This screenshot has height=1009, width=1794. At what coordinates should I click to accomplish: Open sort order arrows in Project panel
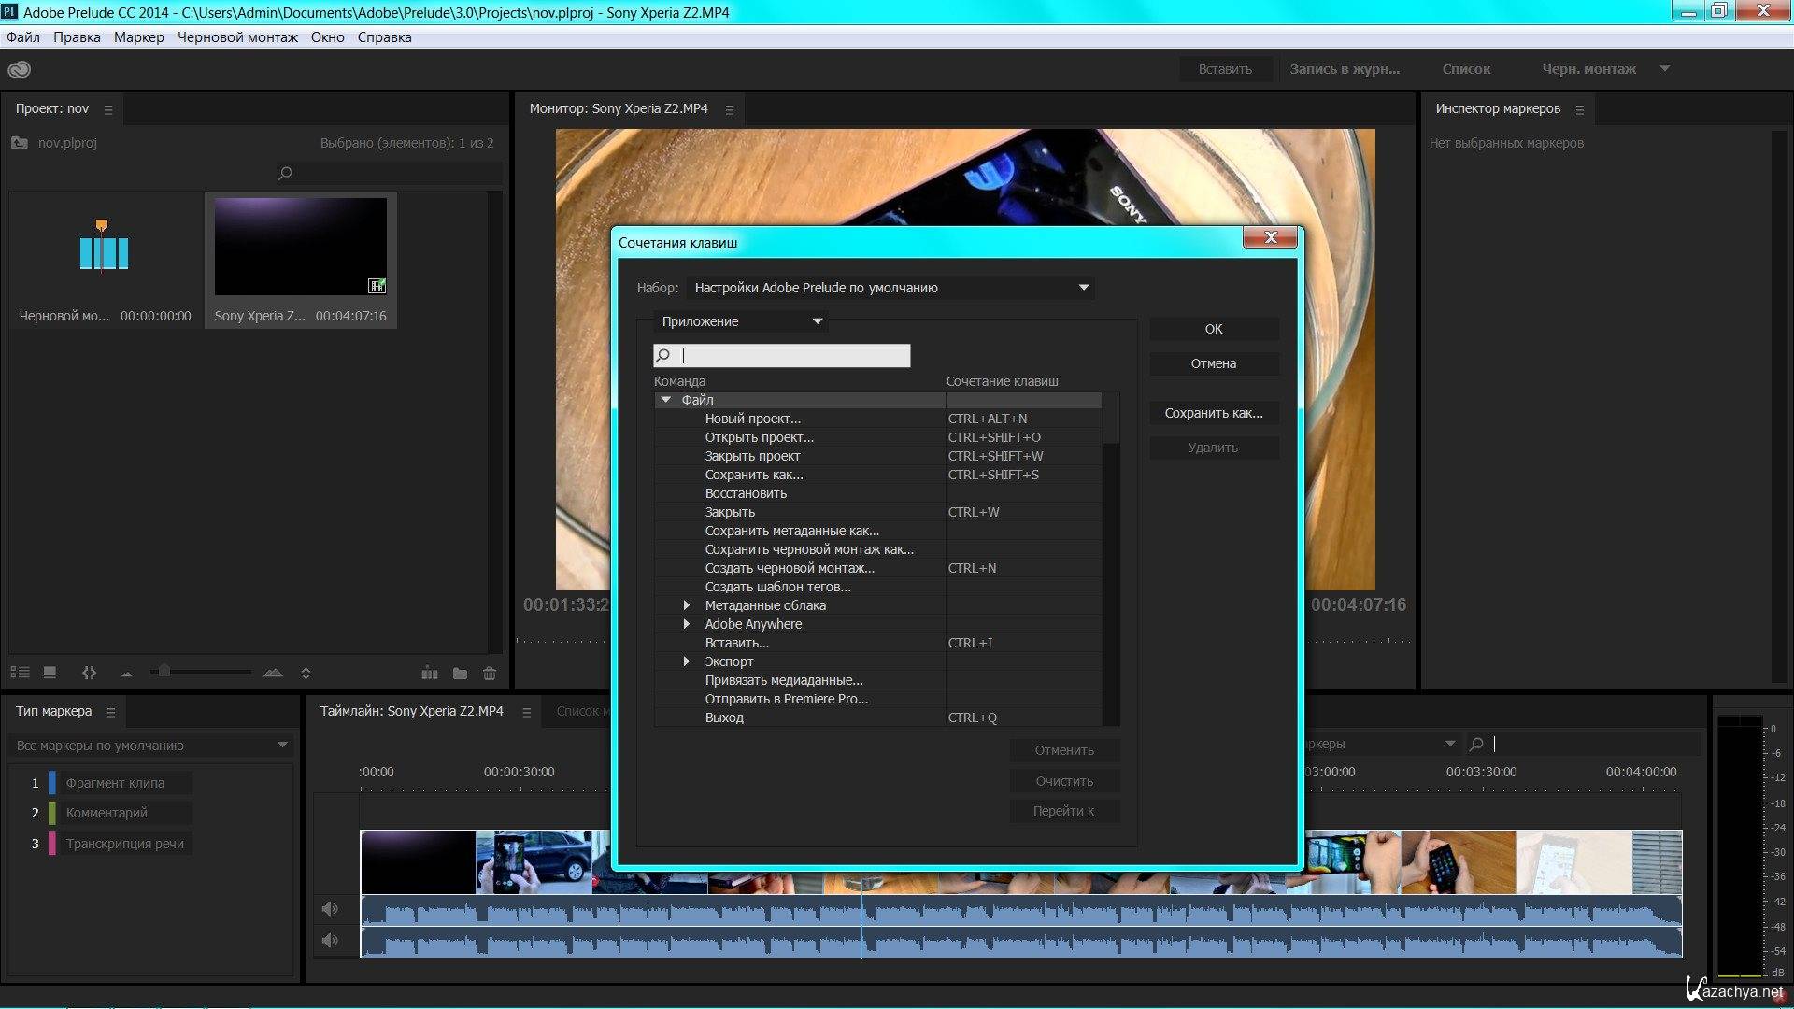(306, 673)
